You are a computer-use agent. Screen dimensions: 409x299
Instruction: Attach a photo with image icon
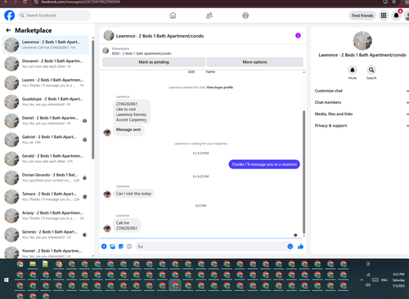tap(112, 247)
